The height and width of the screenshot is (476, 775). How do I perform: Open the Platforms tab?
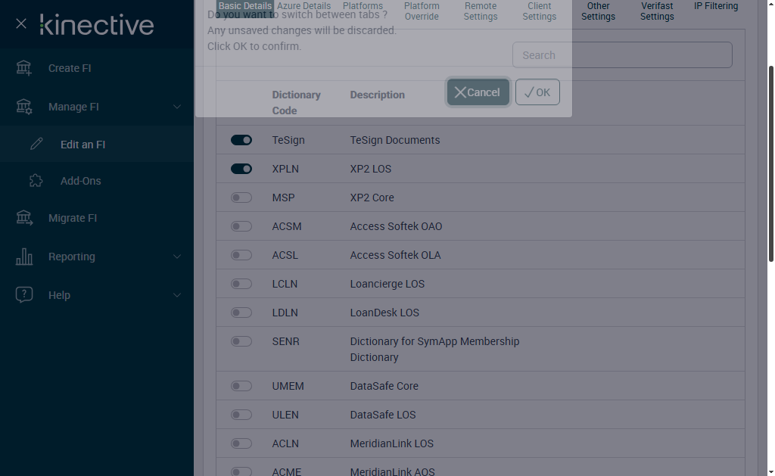click(x=363, y=6)
